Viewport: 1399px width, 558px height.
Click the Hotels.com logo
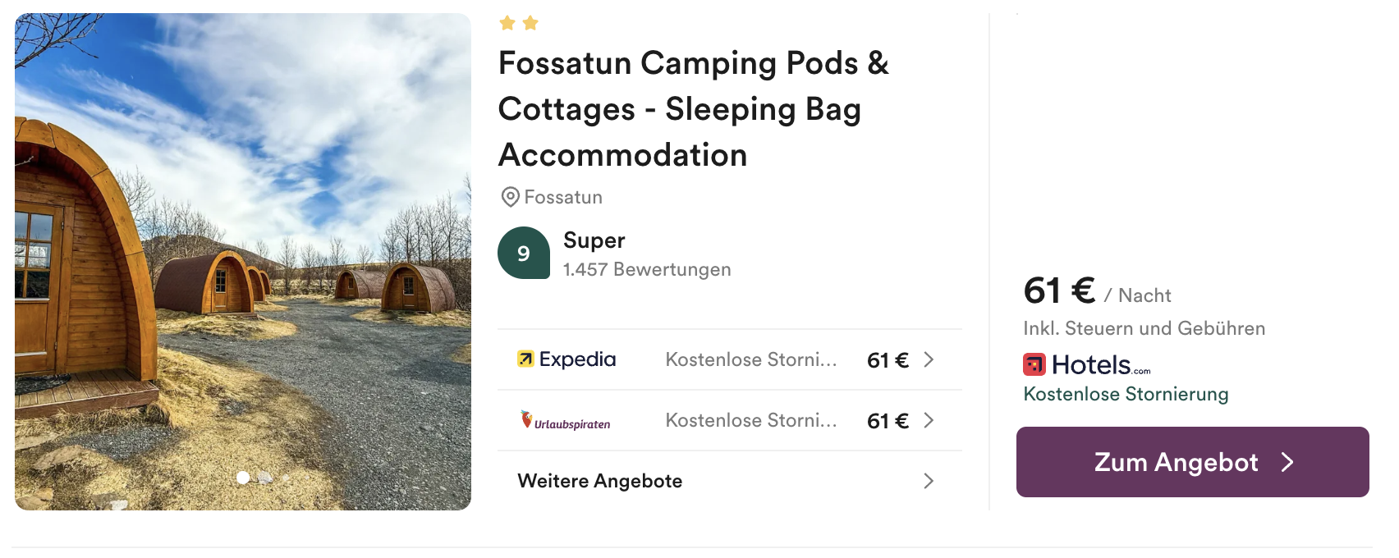tap(1087, 364)
